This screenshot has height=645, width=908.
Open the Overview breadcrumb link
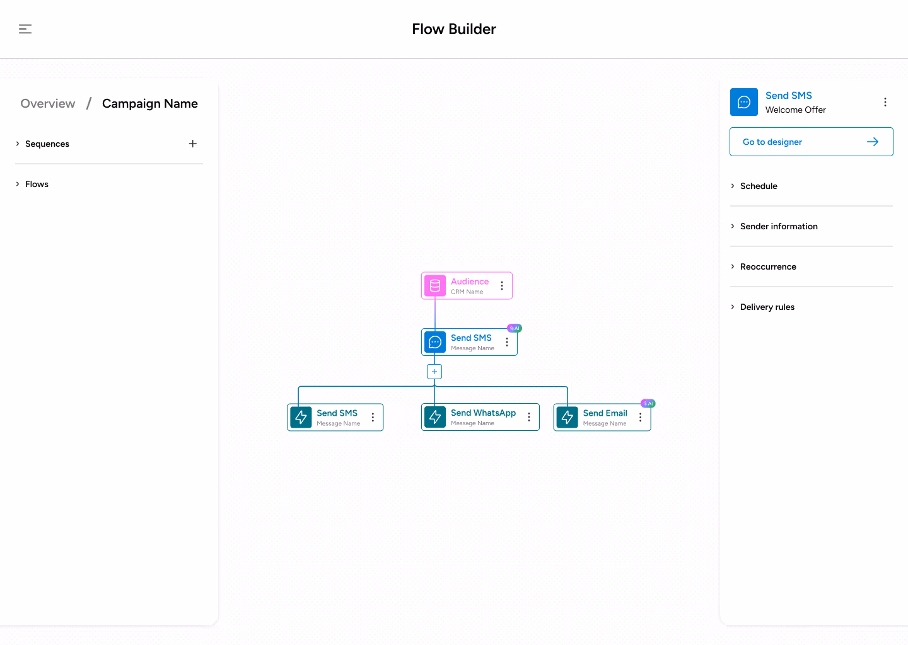click(x=47, y=103)
